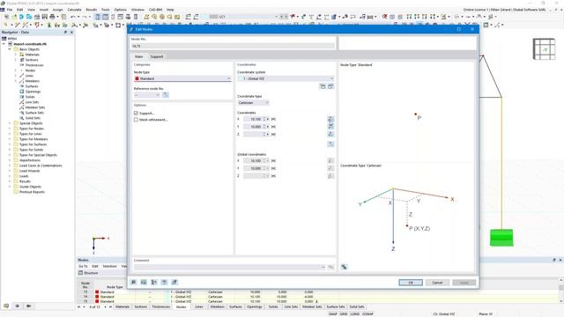The height and width of the screenshot is (317, 564).
Task: Select Surfaces in the navigator tree
Action: (x=32, y=86)
